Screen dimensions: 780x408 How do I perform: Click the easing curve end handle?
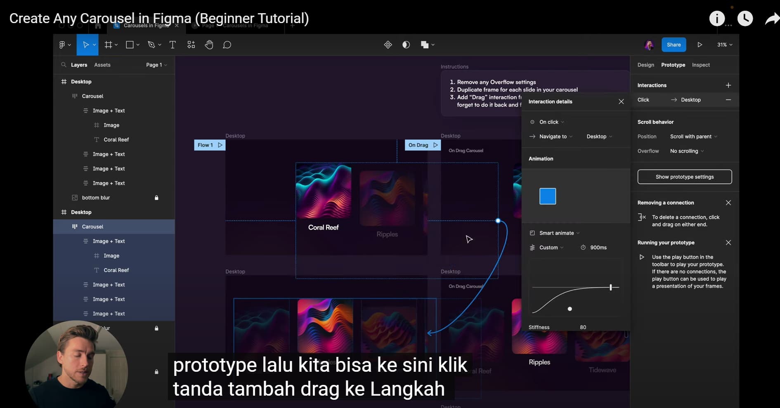pos(611,287)
